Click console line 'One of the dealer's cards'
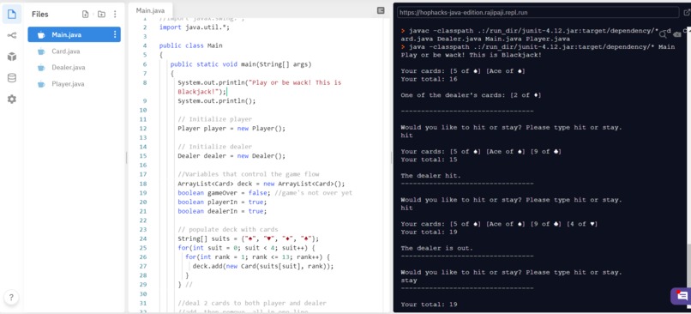691x314 pixels. (471, 95)
